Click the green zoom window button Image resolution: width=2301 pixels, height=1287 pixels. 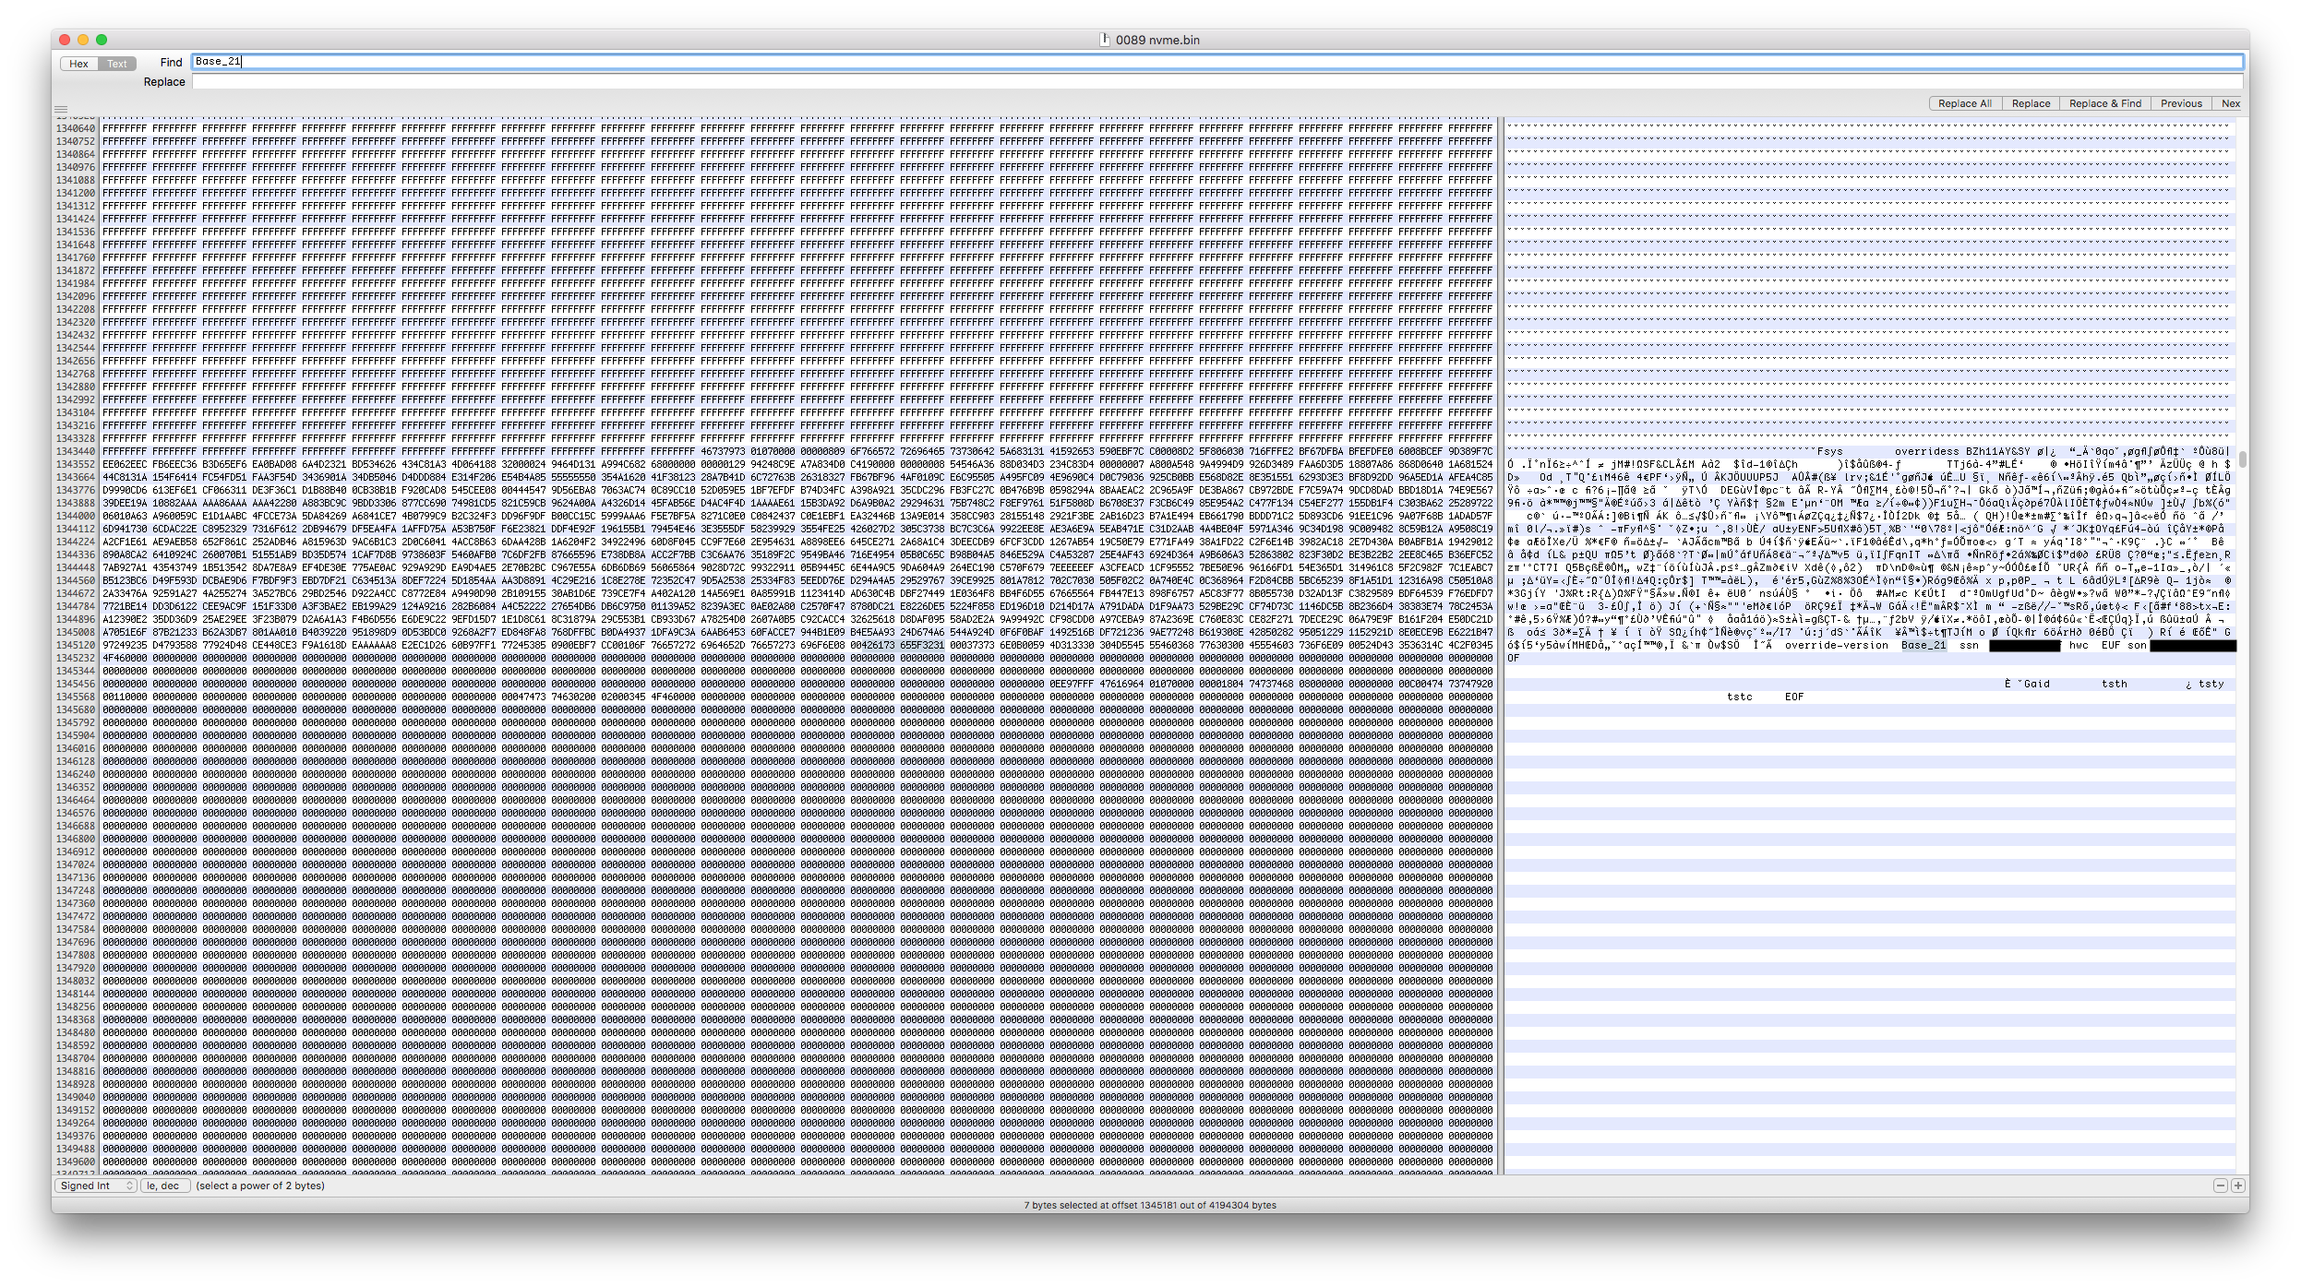click(x=102, y=40)
